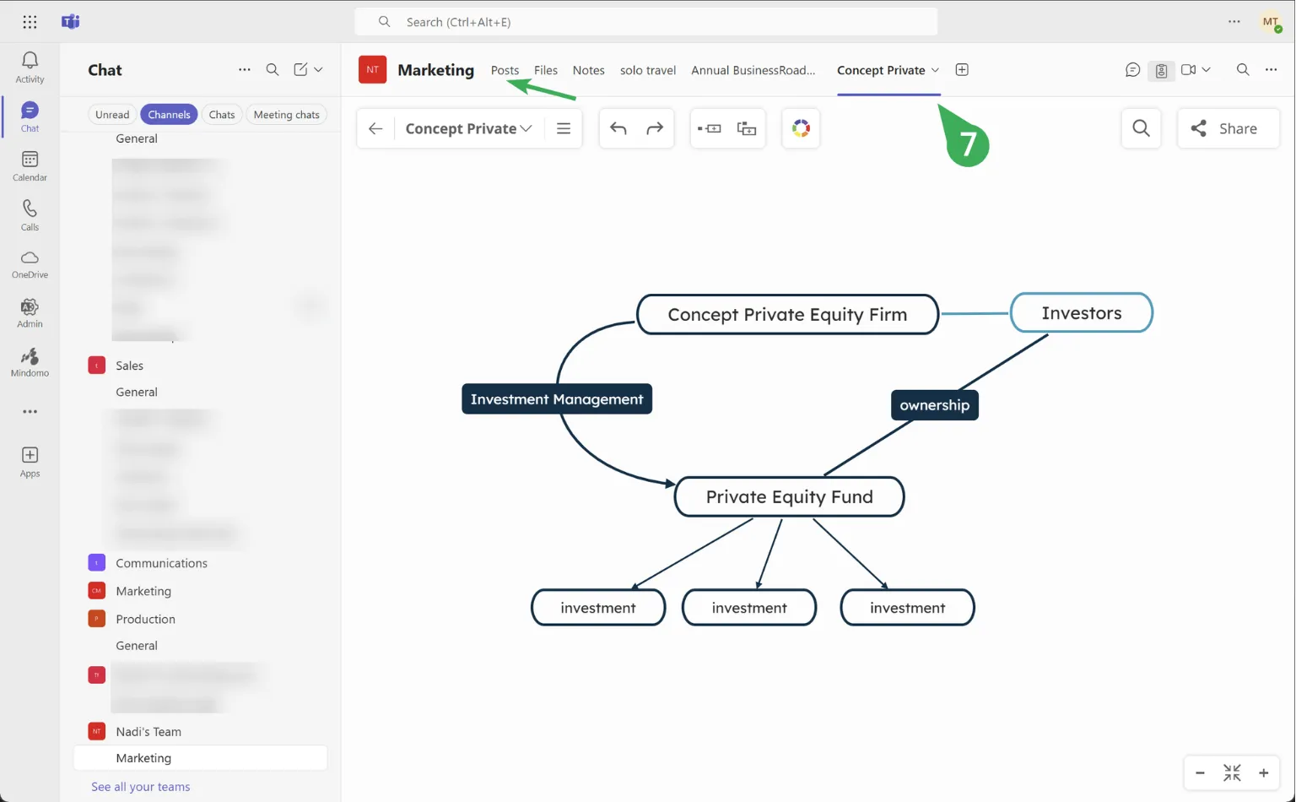Open the hamburger menu beside map title
This screenshot has height=802, width=1296.
[564, 128]
